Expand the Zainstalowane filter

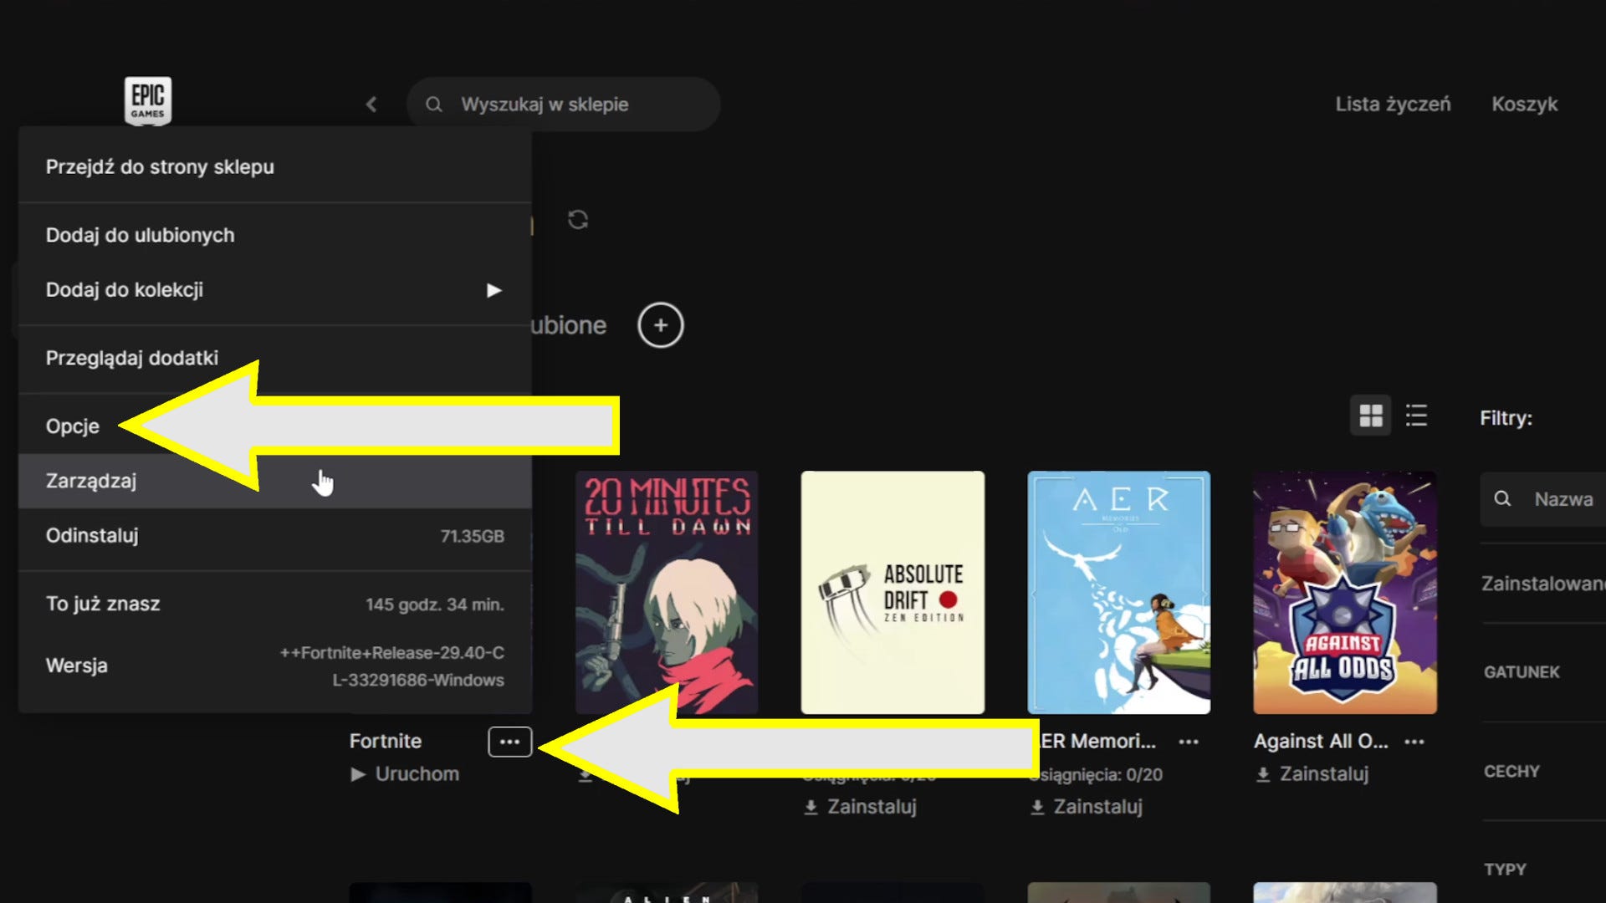1543,584
